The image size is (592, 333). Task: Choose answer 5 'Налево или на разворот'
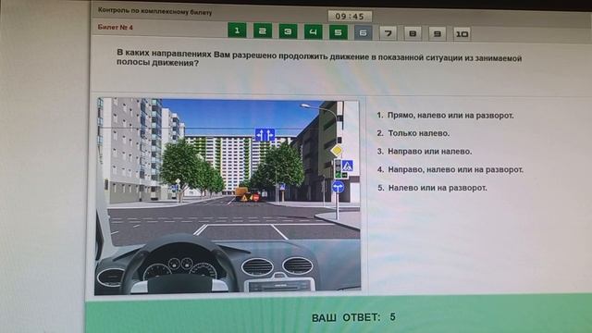click(x=432, y=188)
